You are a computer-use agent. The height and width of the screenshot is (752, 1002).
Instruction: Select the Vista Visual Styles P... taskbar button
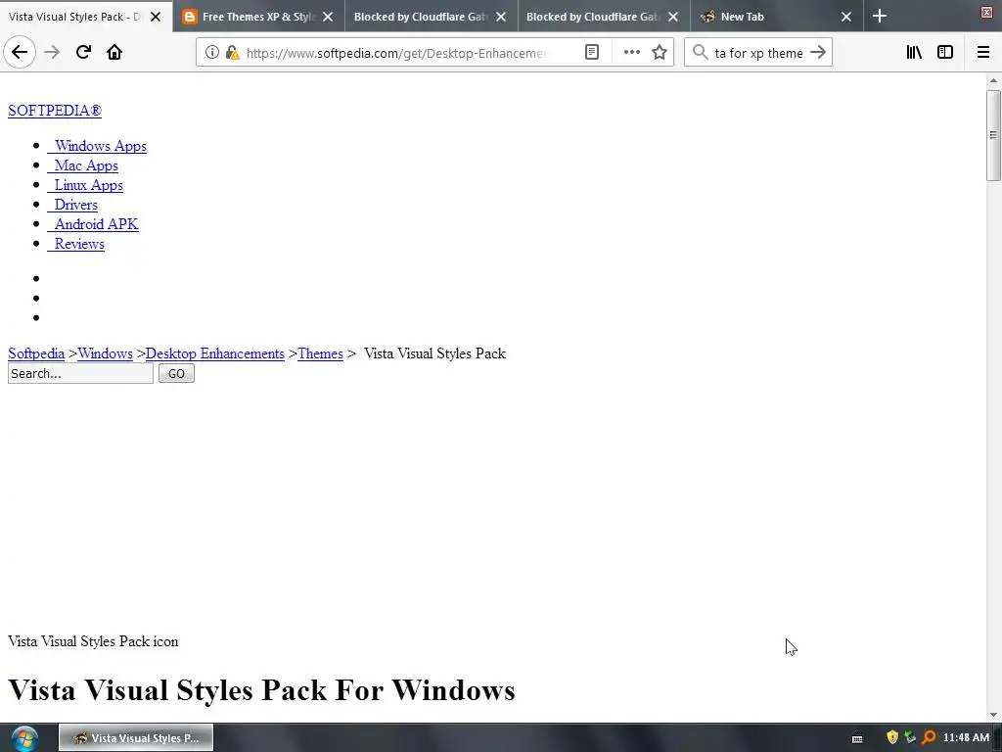point(136,738)
